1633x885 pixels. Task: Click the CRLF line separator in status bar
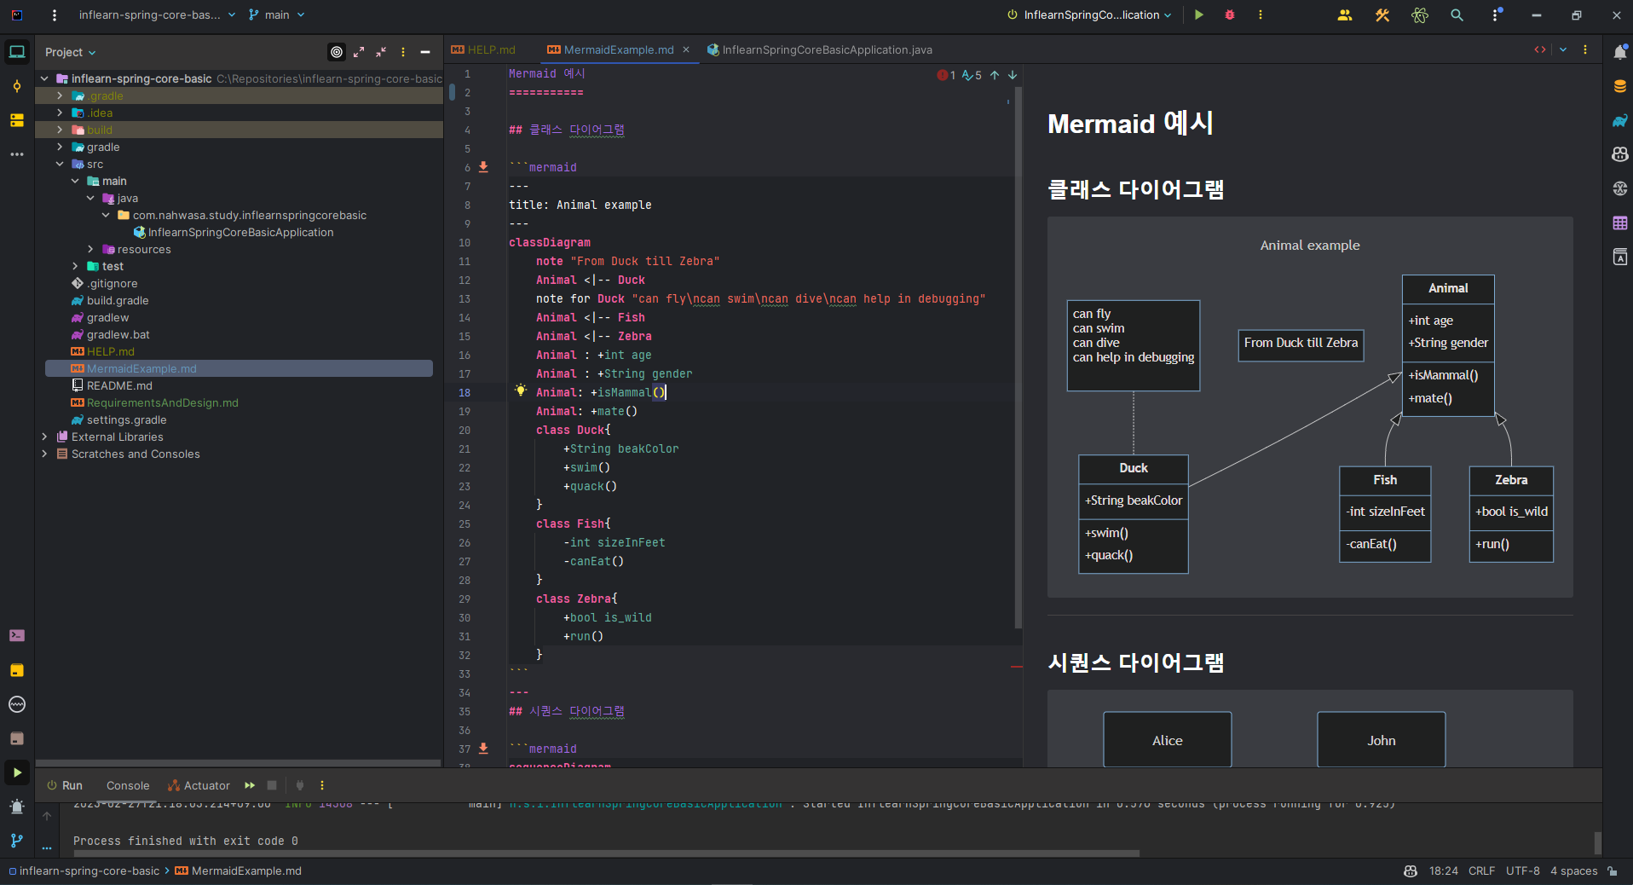(x=1481, y=871)
